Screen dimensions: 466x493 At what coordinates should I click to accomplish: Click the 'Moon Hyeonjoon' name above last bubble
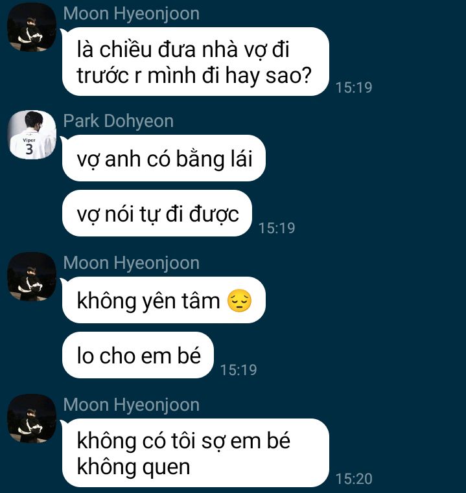[131, 404]
